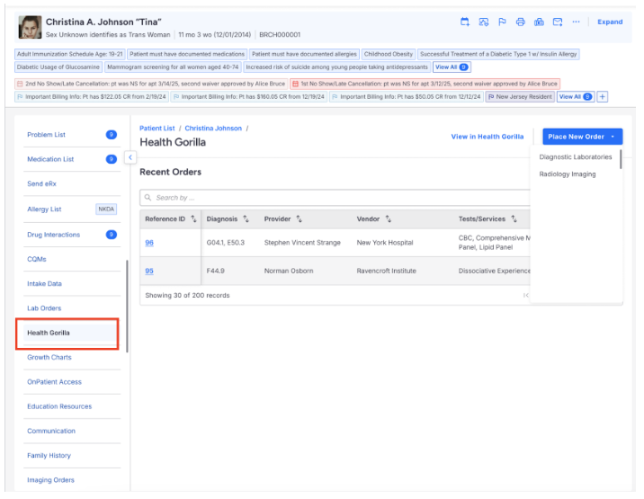Click billing info flag with $122.05 CR
The width and height of the screenshot is (644, 499).
click(92, 96)
